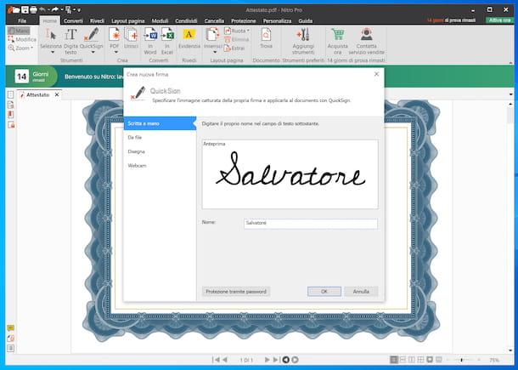Viewport: 518px width, 370px height.
Task: Click the previous view round arrow
Action: [286, 360]
